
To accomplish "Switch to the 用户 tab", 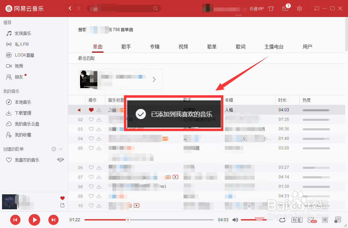I will 307,47.
